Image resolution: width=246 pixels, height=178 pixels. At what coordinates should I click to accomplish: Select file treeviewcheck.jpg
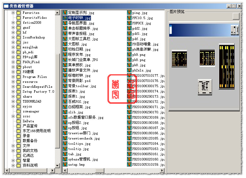pyautogui.click(x=84, y=138)
